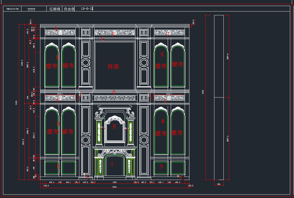This screenshot has height=198, width=294.
Task: Click the 1390 fireplace width dimension
Action: pyautogui.click(x=115, y=182)
